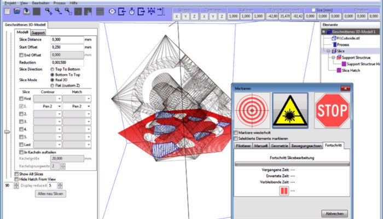Click the export arrow-out-of-box icon
Image resolution: width=383 pixels, height=219 pixels.
(x=141, y=11)
